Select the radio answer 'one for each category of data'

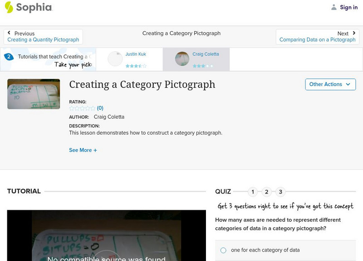[x=222, y=250]
